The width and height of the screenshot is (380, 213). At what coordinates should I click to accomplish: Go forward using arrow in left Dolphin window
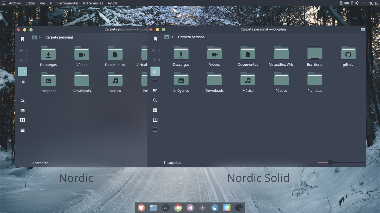tap(21, 60)
